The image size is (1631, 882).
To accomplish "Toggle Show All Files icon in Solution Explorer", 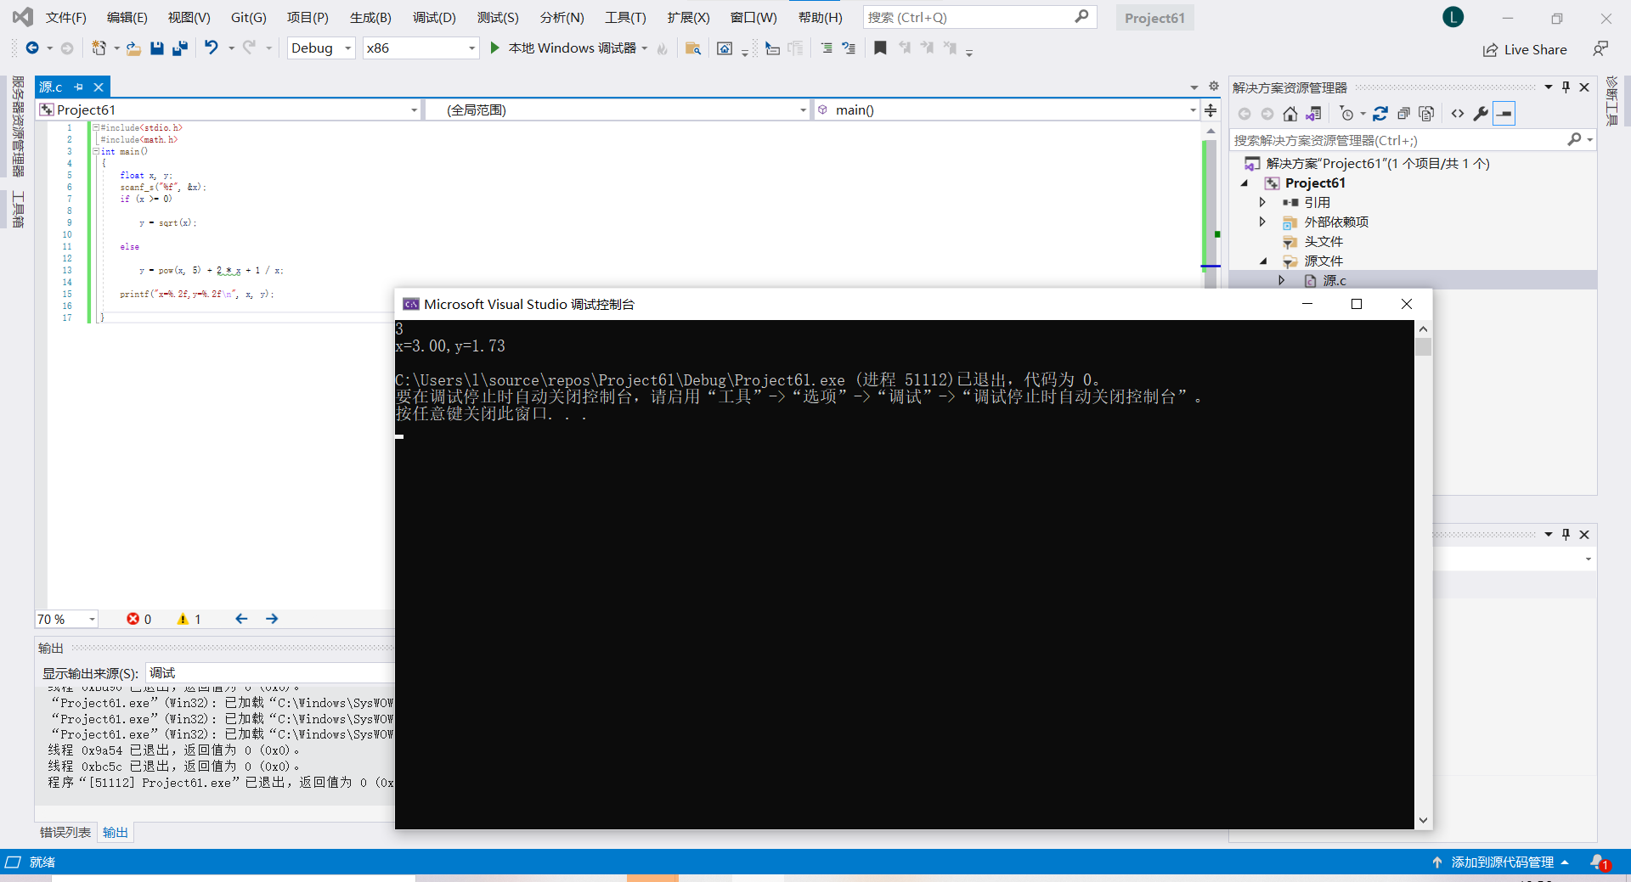I will [x=1426, y=114].
